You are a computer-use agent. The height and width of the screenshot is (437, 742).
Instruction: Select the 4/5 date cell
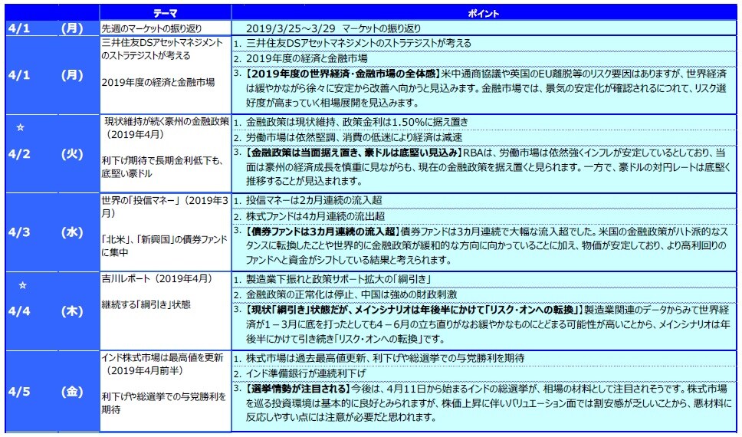point(21,392)
